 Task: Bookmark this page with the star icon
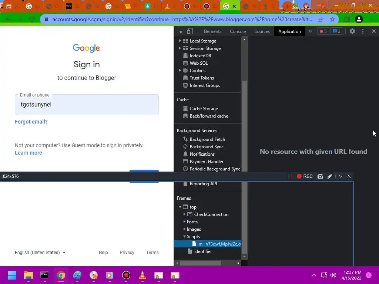[x=332, y=19]
